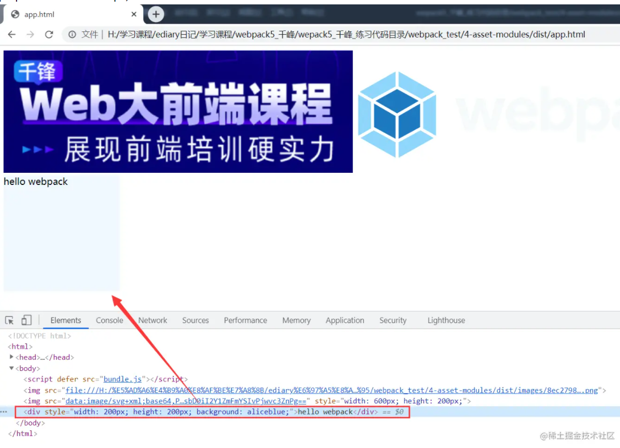This screenshot has height=448, width=620.
Task: Open the Sources panel tab
Action: (195, 320)
